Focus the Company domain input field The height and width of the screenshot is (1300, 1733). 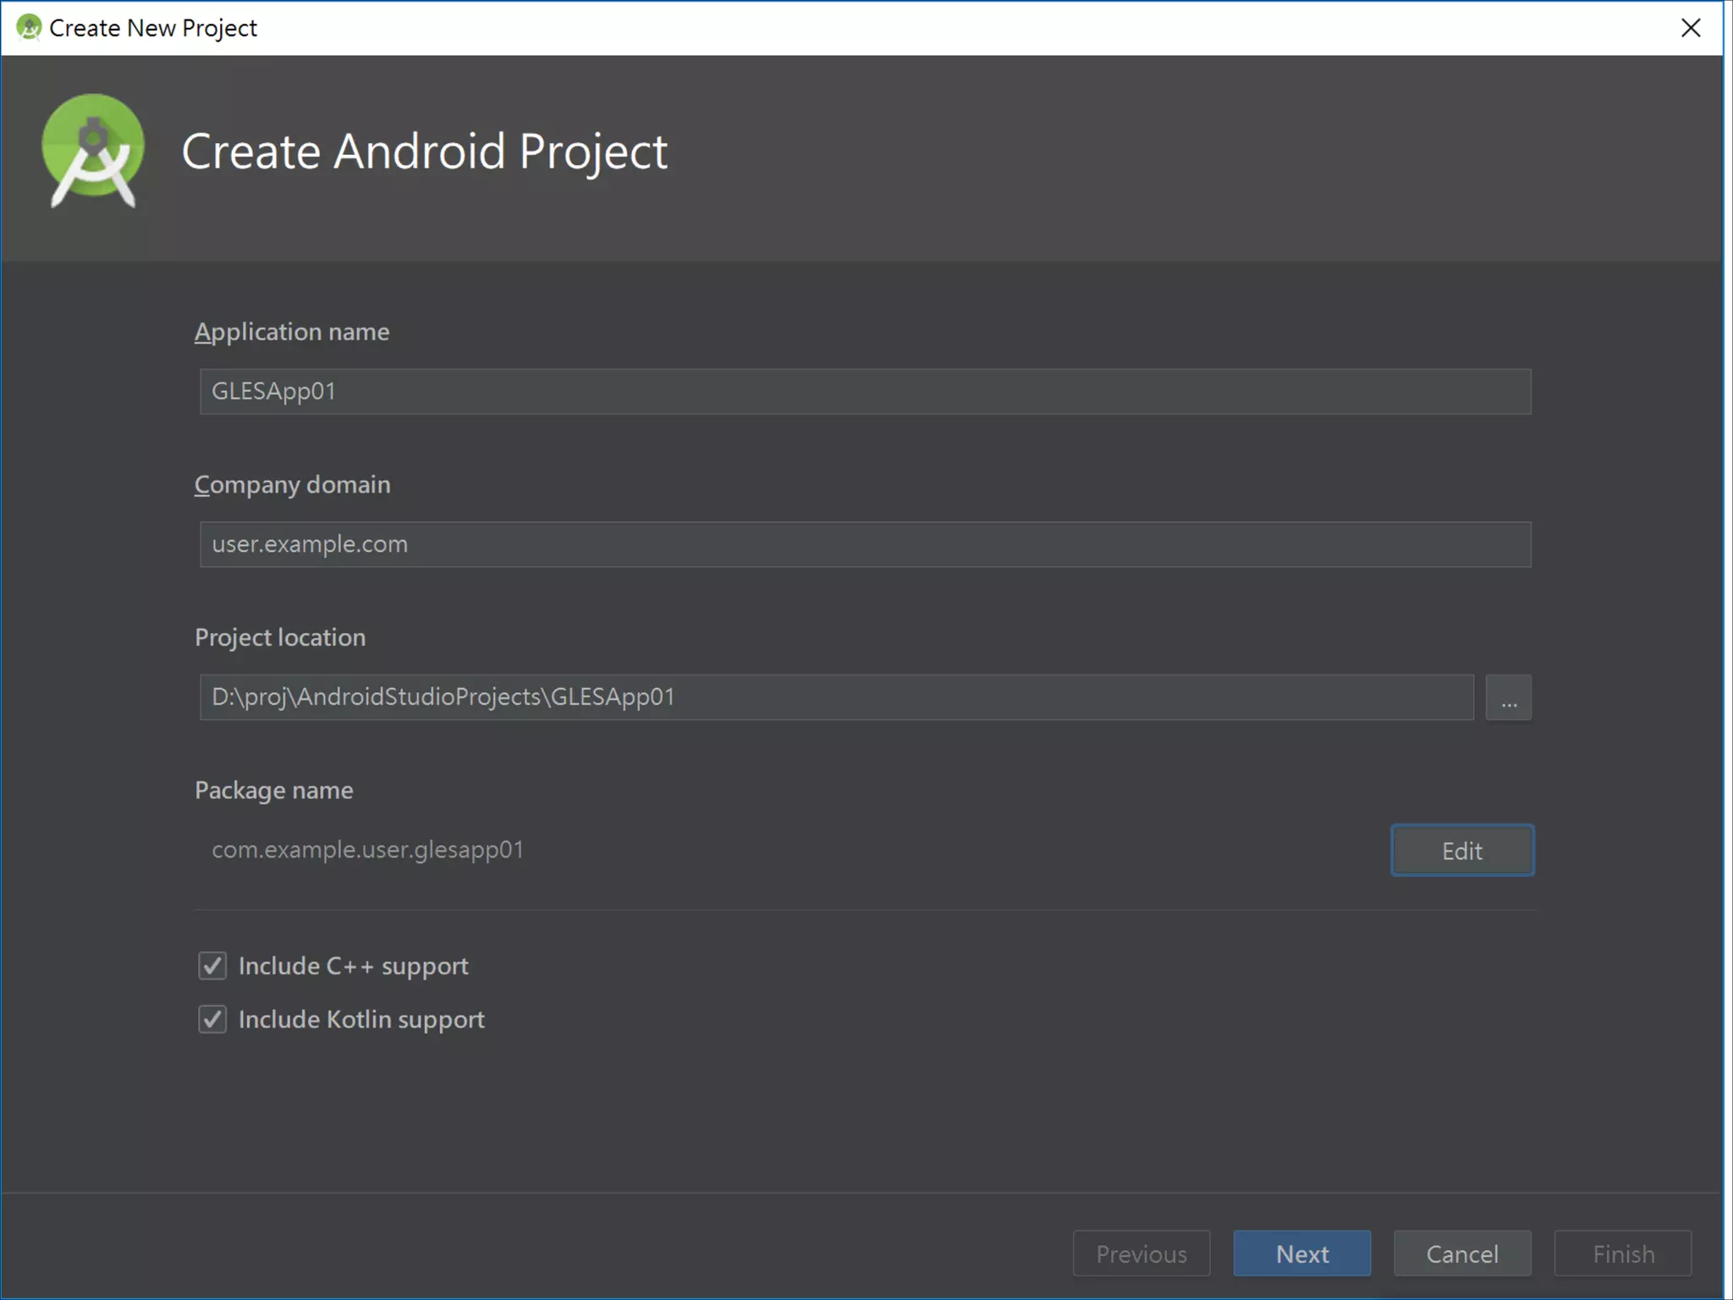coord(865,544)
